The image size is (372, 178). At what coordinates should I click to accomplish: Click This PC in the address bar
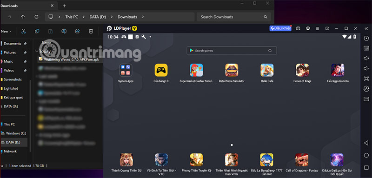click(72, 17)
